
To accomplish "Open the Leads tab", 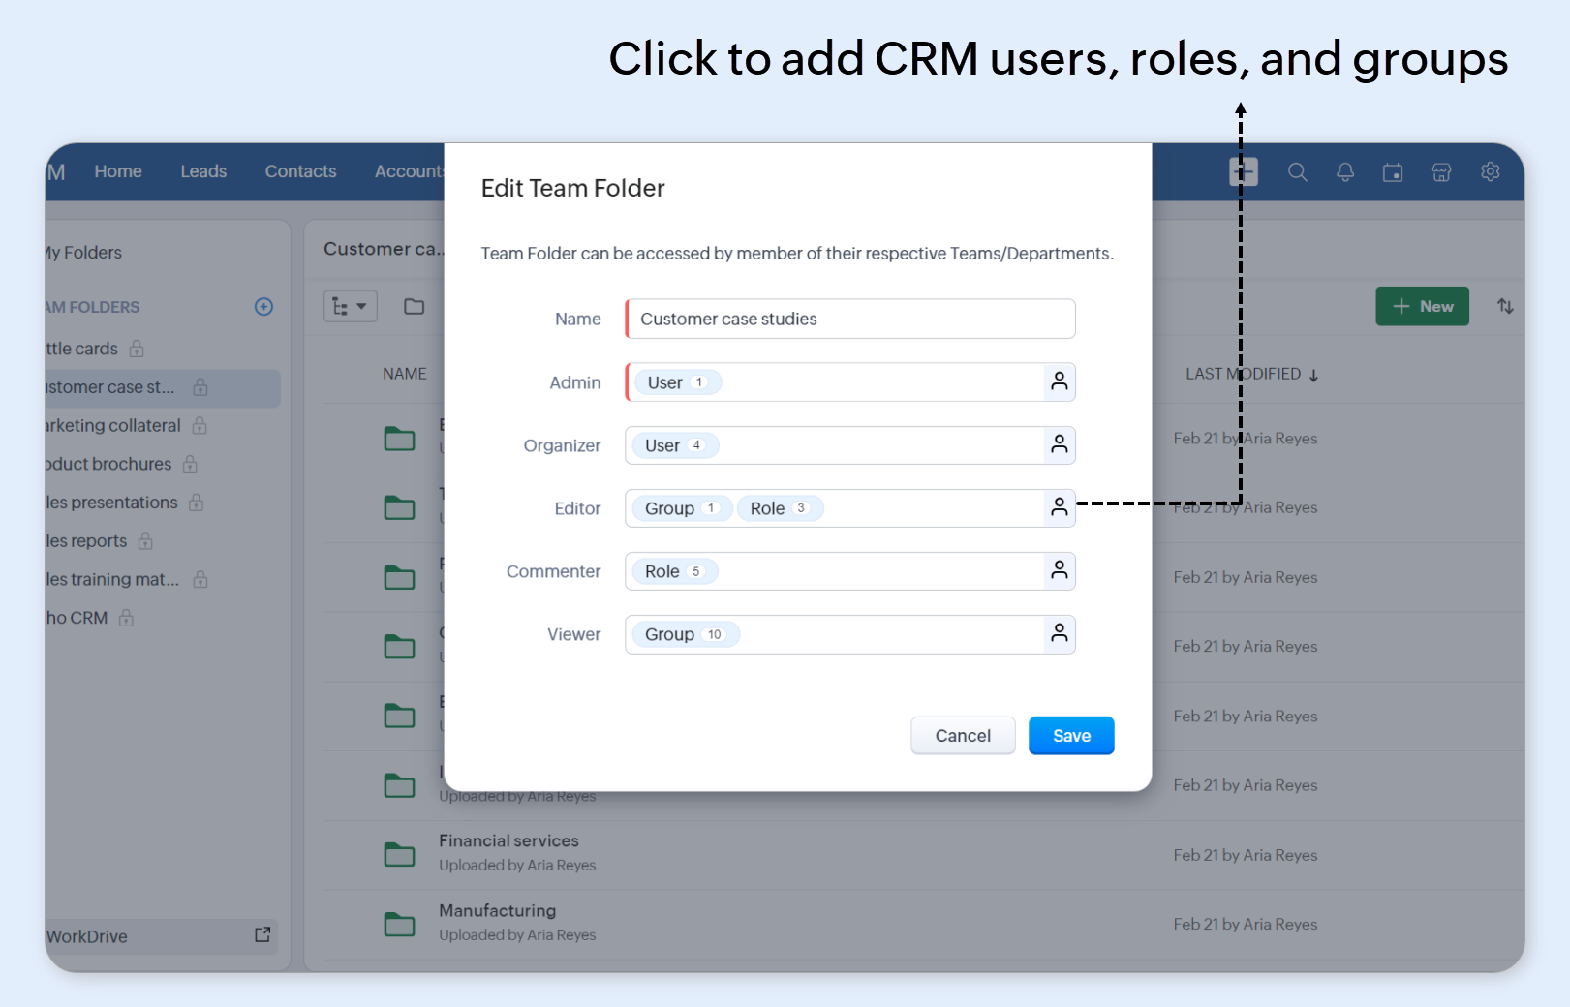I will [x=203, y=171].
